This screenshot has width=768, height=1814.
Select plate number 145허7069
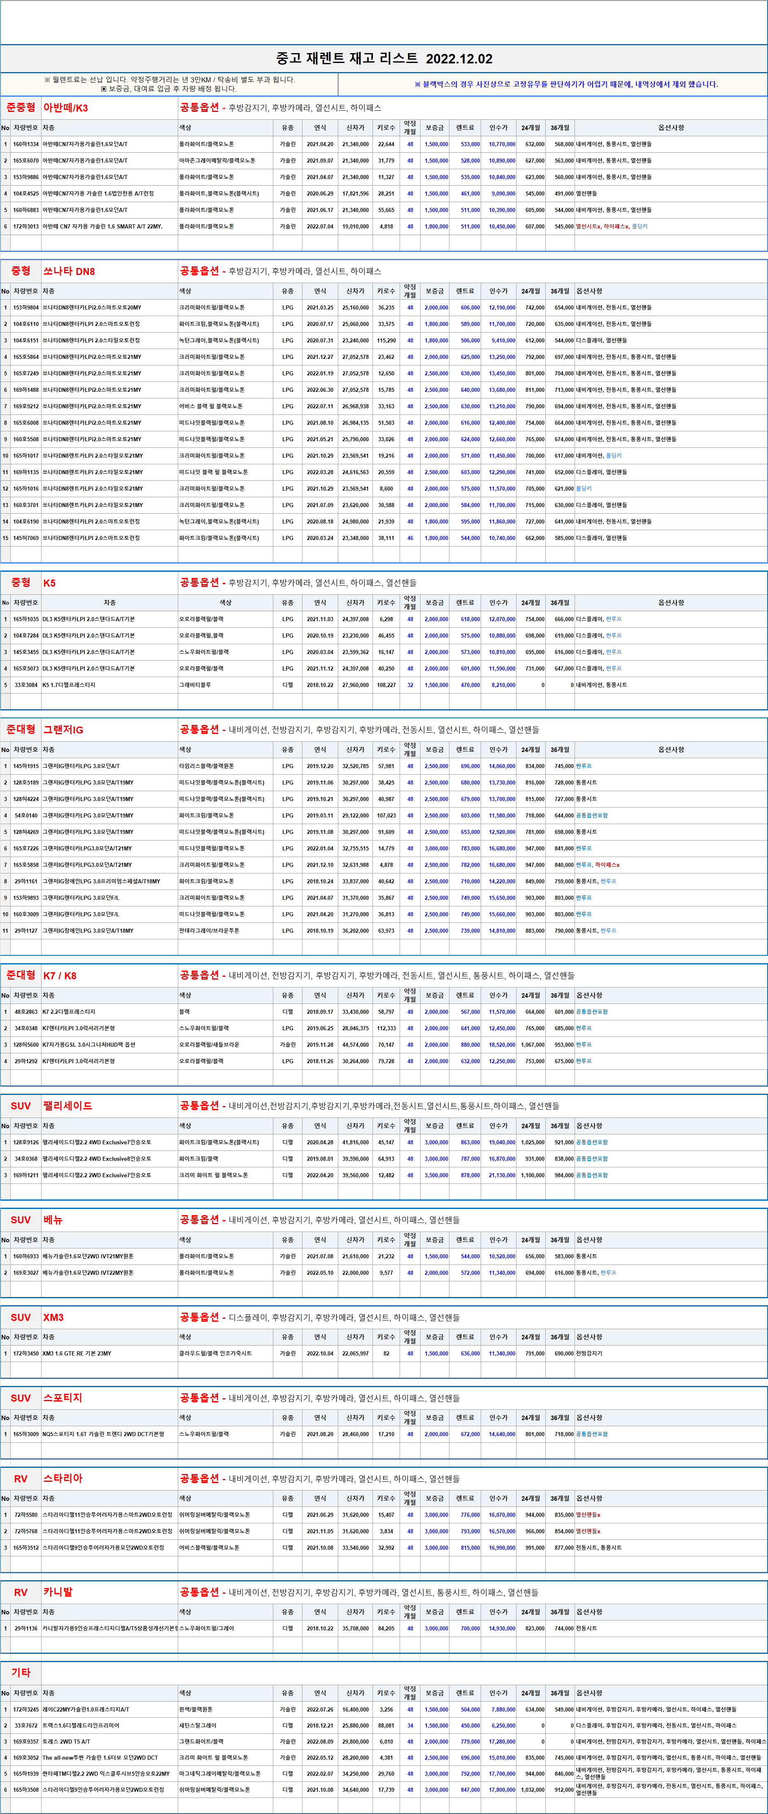tap(26, 538)
